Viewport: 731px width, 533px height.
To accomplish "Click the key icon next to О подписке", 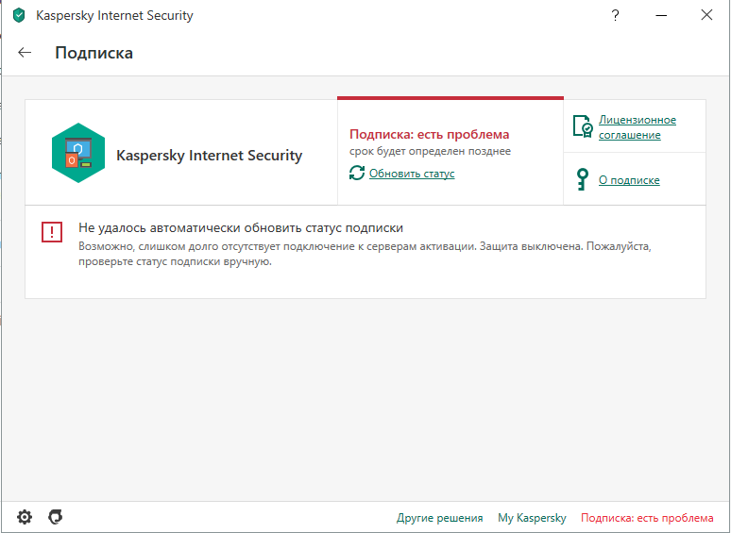I will click(582, 179).
